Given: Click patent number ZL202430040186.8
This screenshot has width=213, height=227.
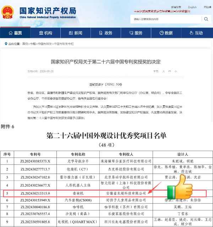Looking at the screenshot, I should coord(35,207).
